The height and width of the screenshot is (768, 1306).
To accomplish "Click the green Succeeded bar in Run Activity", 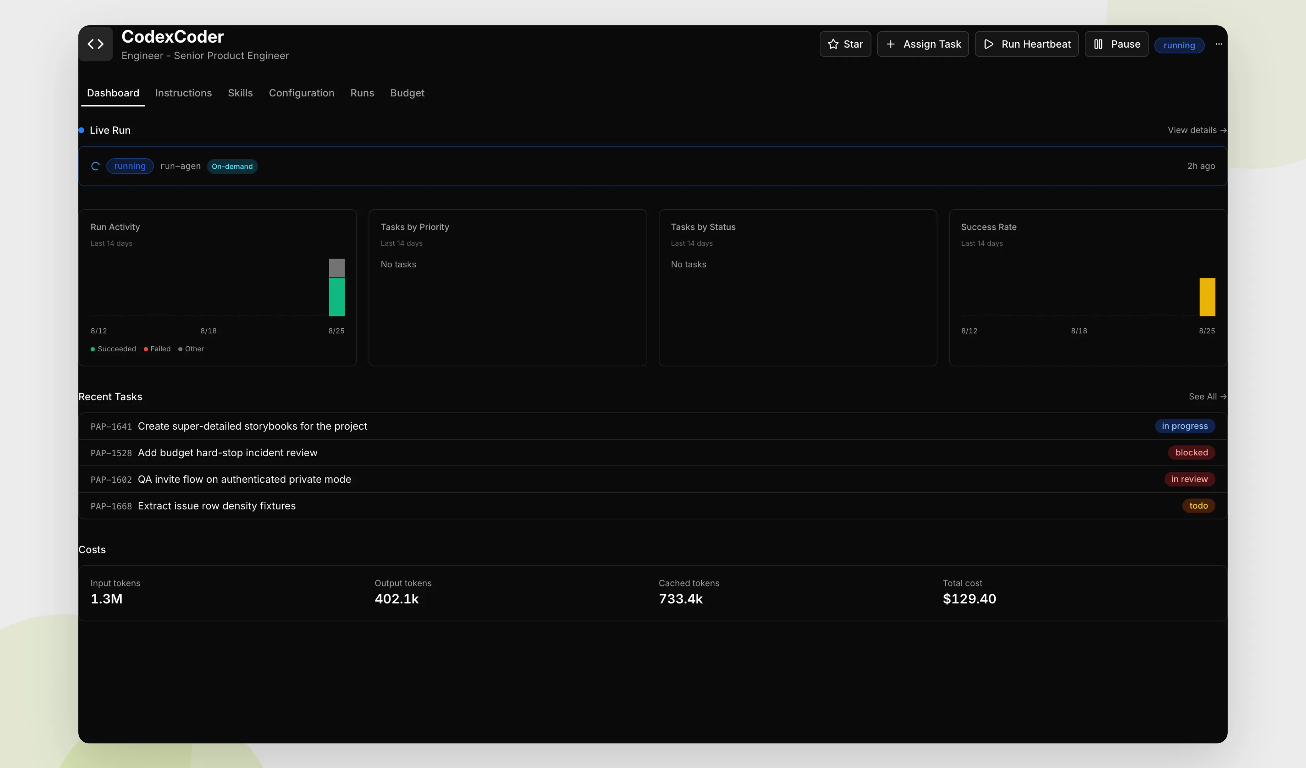I will (x=337, y=297).
